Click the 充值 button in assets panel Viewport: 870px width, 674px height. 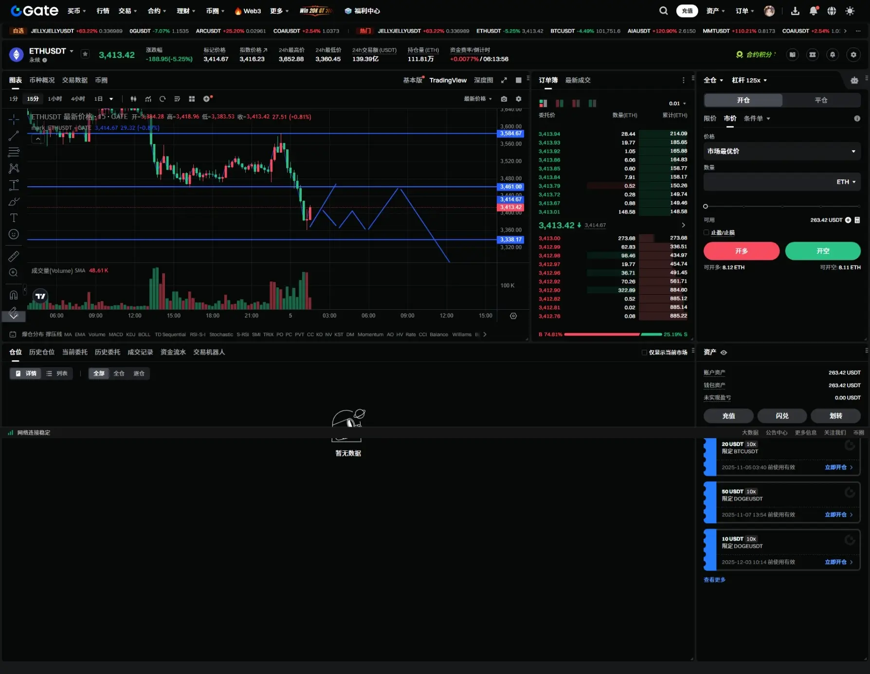point(728,416)
